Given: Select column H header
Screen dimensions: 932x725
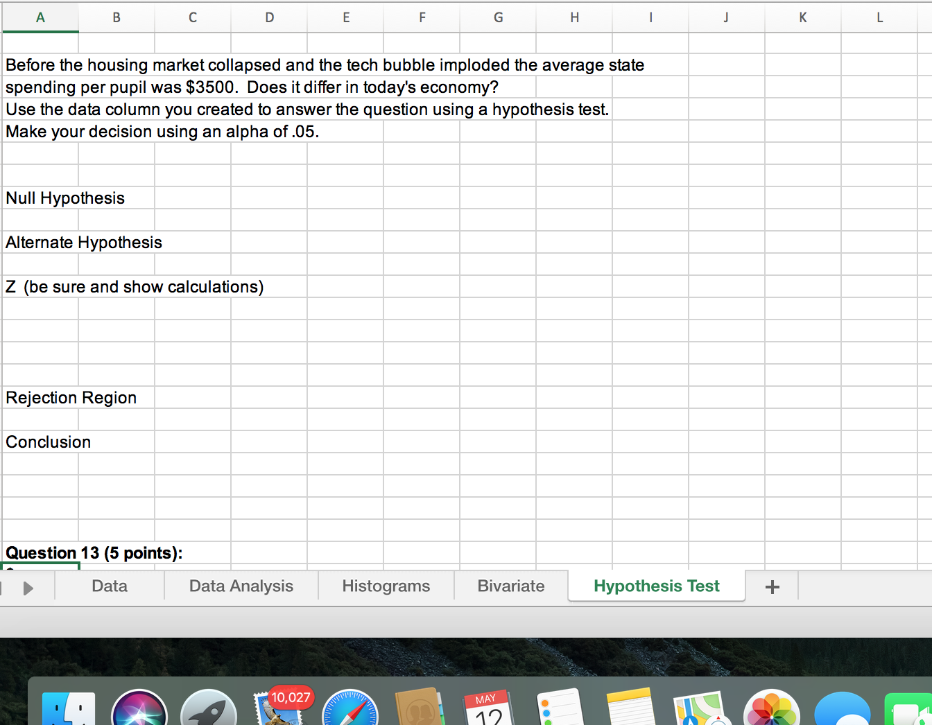Looking at the screenshot, I should tap(574, 18).
